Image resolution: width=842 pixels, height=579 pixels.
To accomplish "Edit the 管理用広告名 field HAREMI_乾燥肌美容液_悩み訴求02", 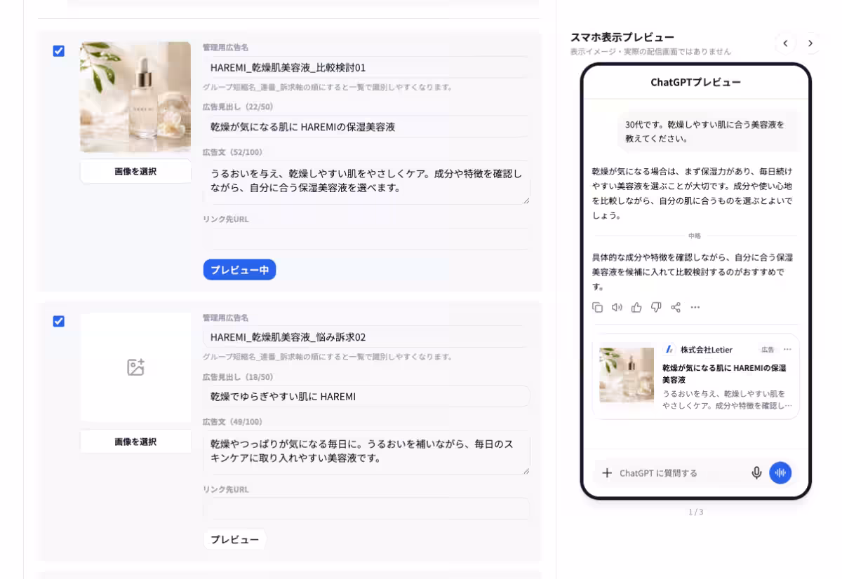I will click(366, 337).
